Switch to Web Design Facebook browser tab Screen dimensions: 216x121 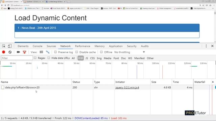pos(55,2)
